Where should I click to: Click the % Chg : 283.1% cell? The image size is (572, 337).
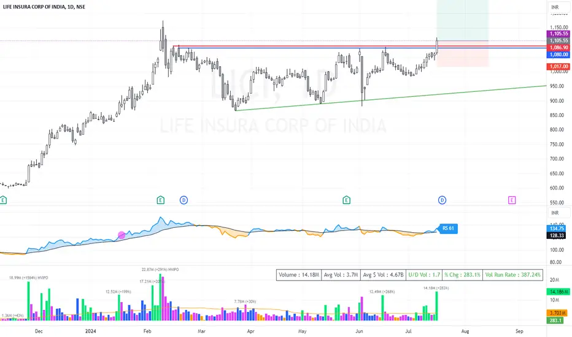pyautogui.click(x=462, y=275)
